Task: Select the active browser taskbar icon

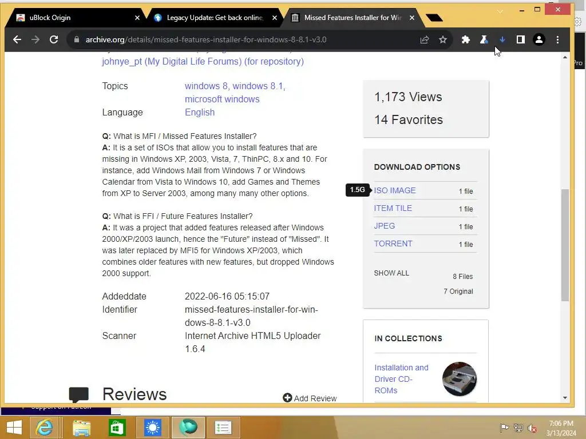Action: pyautogui.click(x=188, y=428)
